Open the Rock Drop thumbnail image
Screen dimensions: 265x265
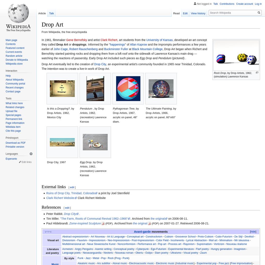coord(236,55)
